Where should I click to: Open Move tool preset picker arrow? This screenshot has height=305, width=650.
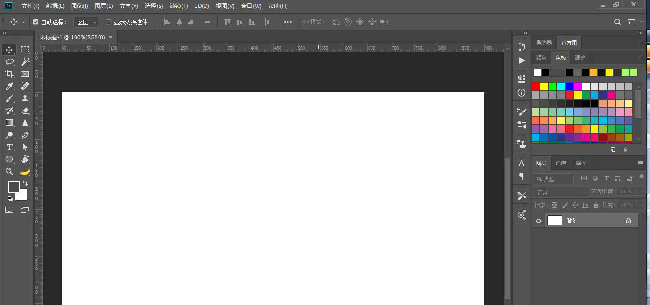click(x=23, y=22)
